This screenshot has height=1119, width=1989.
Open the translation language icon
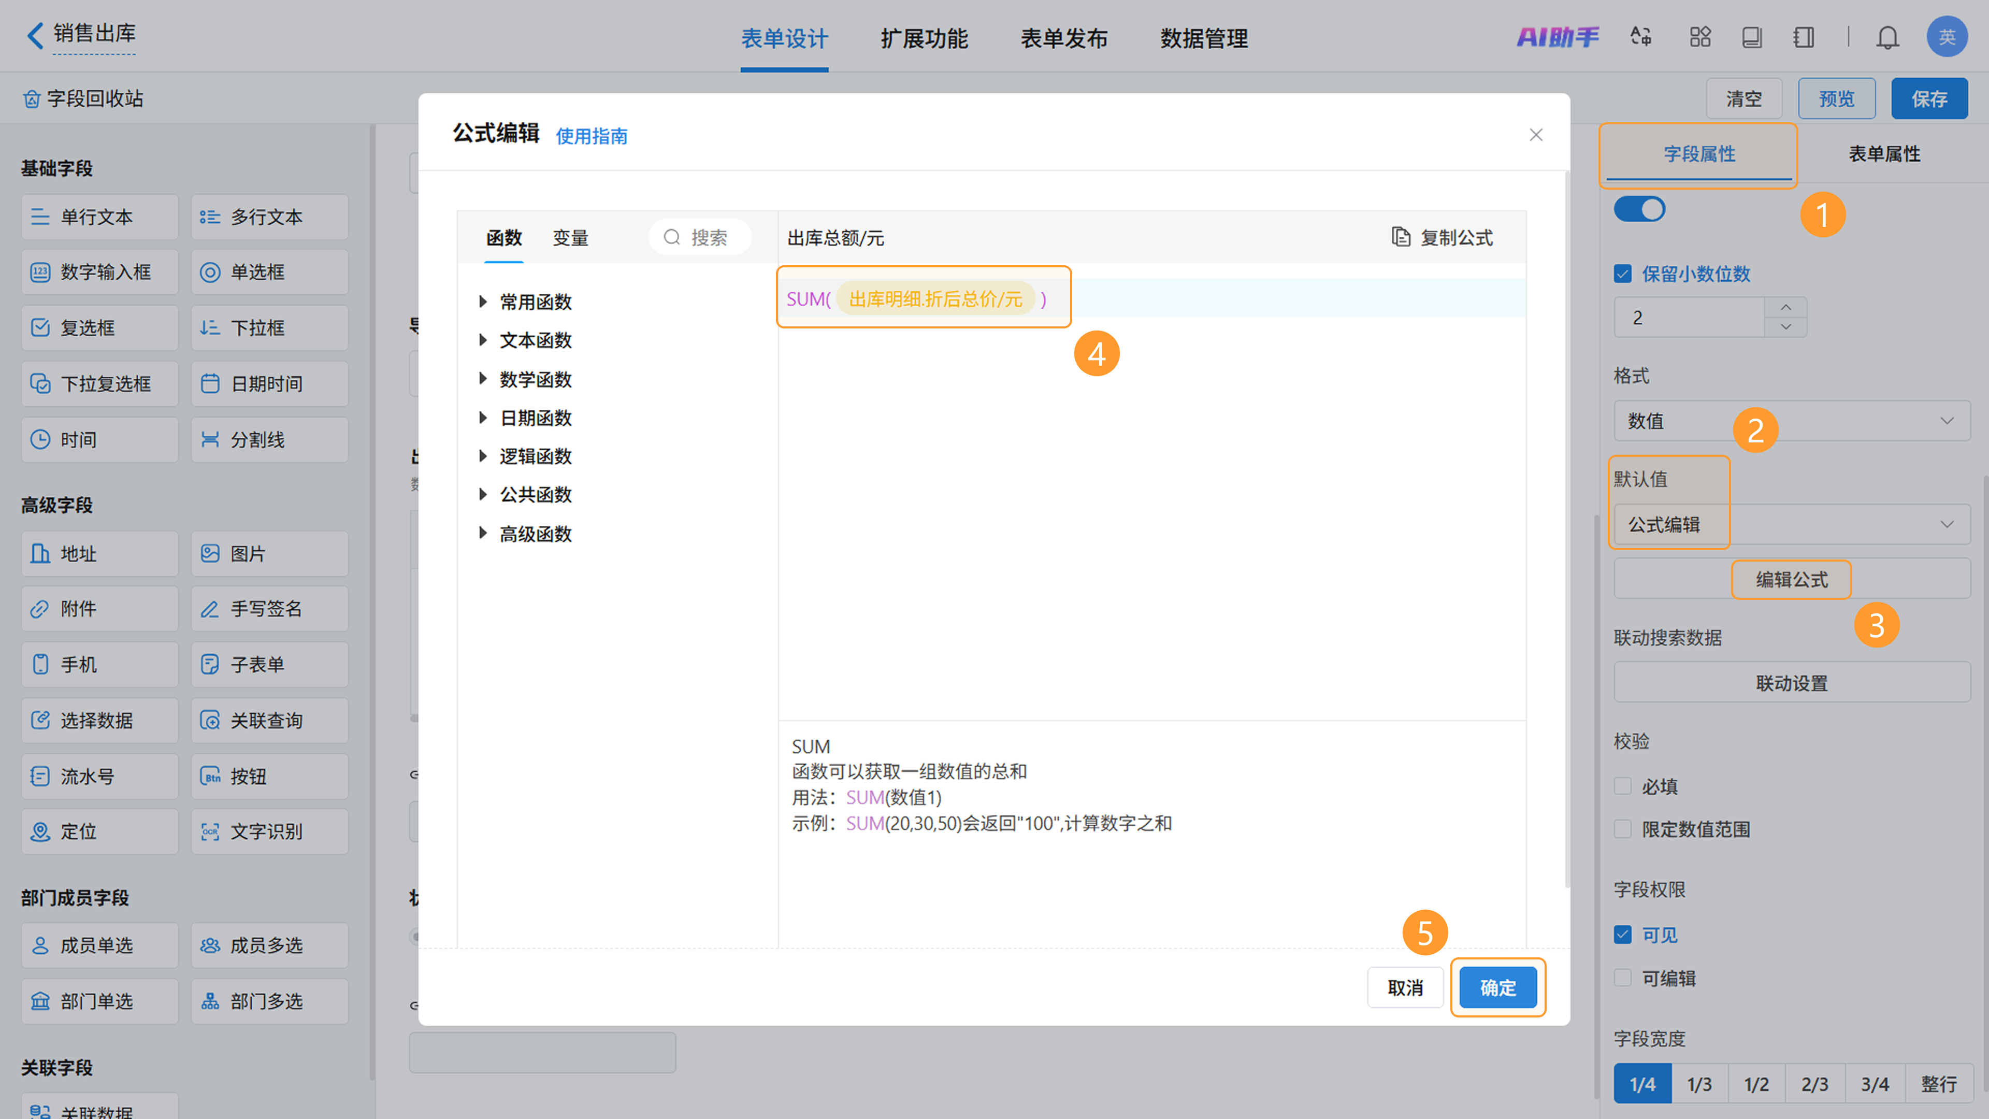[x=1641, y=36]
